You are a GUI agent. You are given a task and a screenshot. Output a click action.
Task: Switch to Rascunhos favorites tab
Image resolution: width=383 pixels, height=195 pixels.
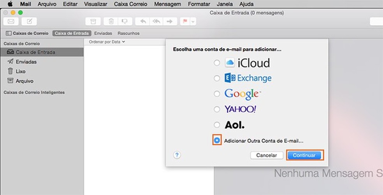(x=128, y=33)
